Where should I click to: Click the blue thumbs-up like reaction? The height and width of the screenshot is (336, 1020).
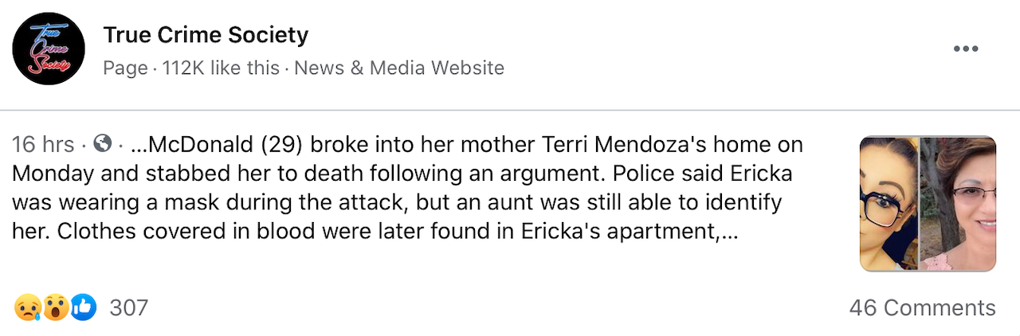tap(83, 307)
